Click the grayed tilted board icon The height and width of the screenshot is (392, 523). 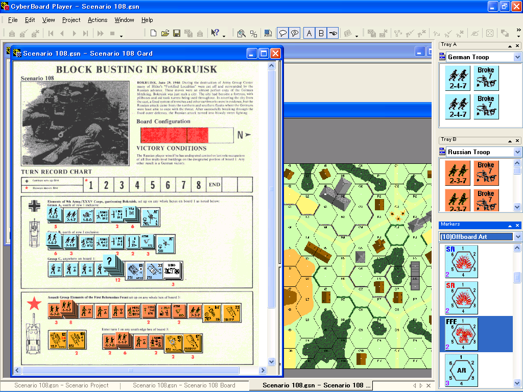point(348,33)
